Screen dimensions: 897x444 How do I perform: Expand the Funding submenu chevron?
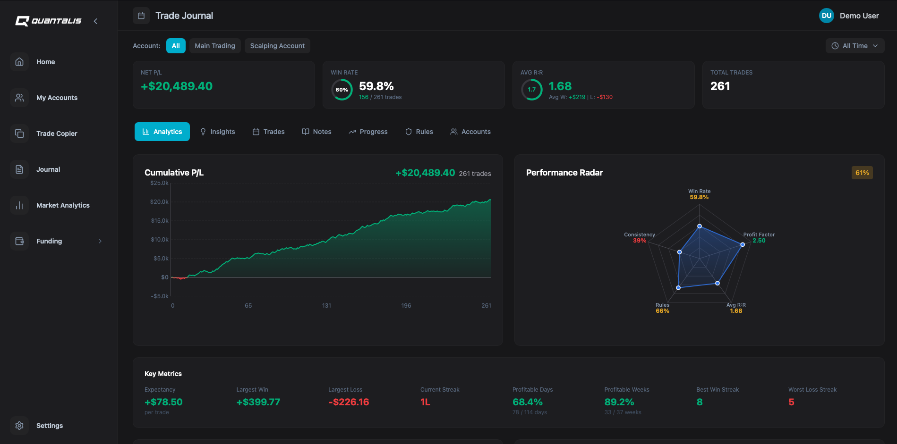point(100,241)
